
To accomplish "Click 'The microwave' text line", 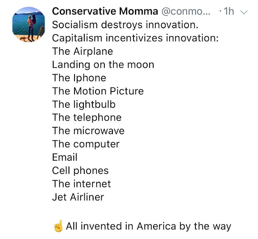I will click(88, 131).
